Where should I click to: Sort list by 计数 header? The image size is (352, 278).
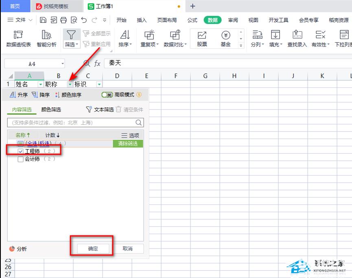[52, 135]
